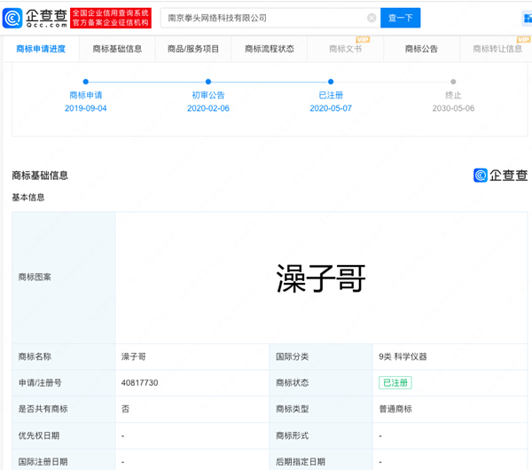Open the VIP 商标转让信息 tab
Screen dimensions: 532x470
pos(497,49)
